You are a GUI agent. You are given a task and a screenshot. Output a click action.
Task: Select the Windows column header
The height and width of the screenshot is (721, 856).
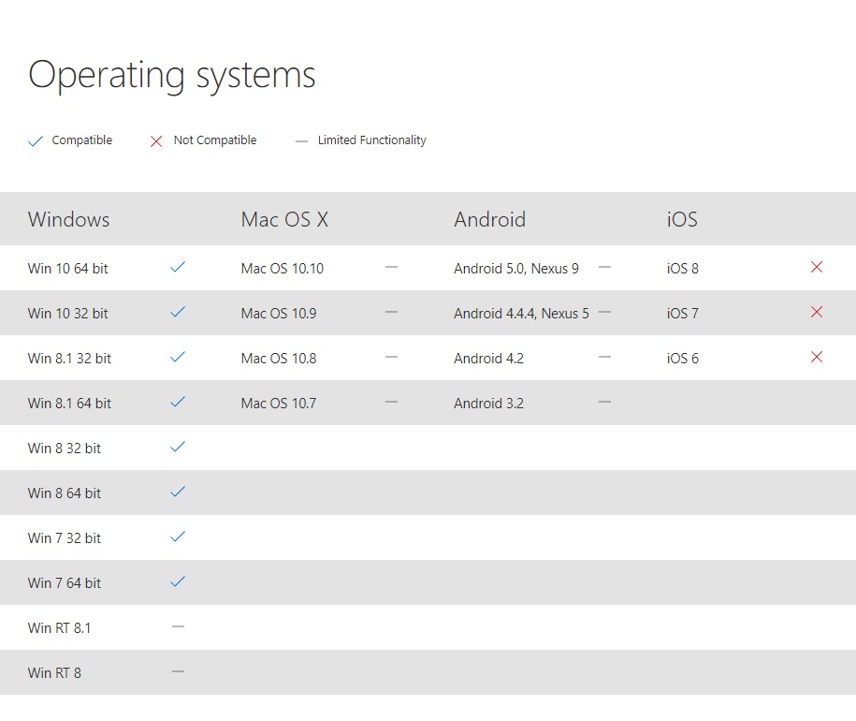[68, 220]
